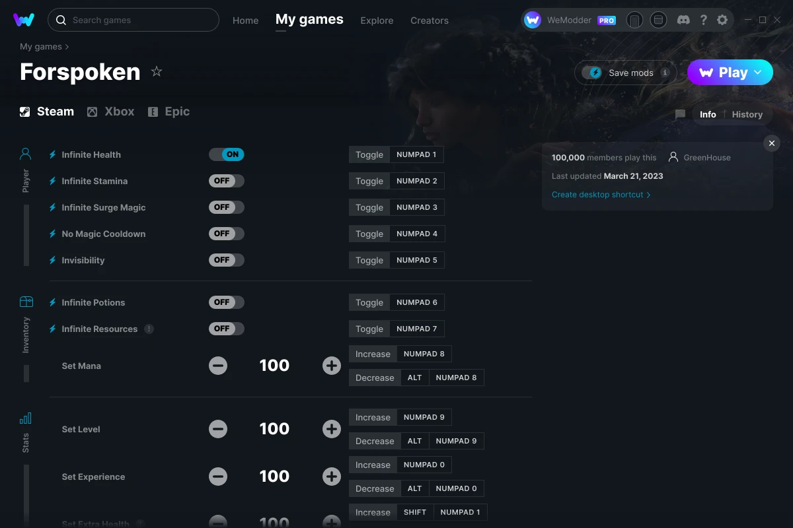Increase Set Level with plus button
This screenshot has width=793, height=528.
[x=332, y=429]
